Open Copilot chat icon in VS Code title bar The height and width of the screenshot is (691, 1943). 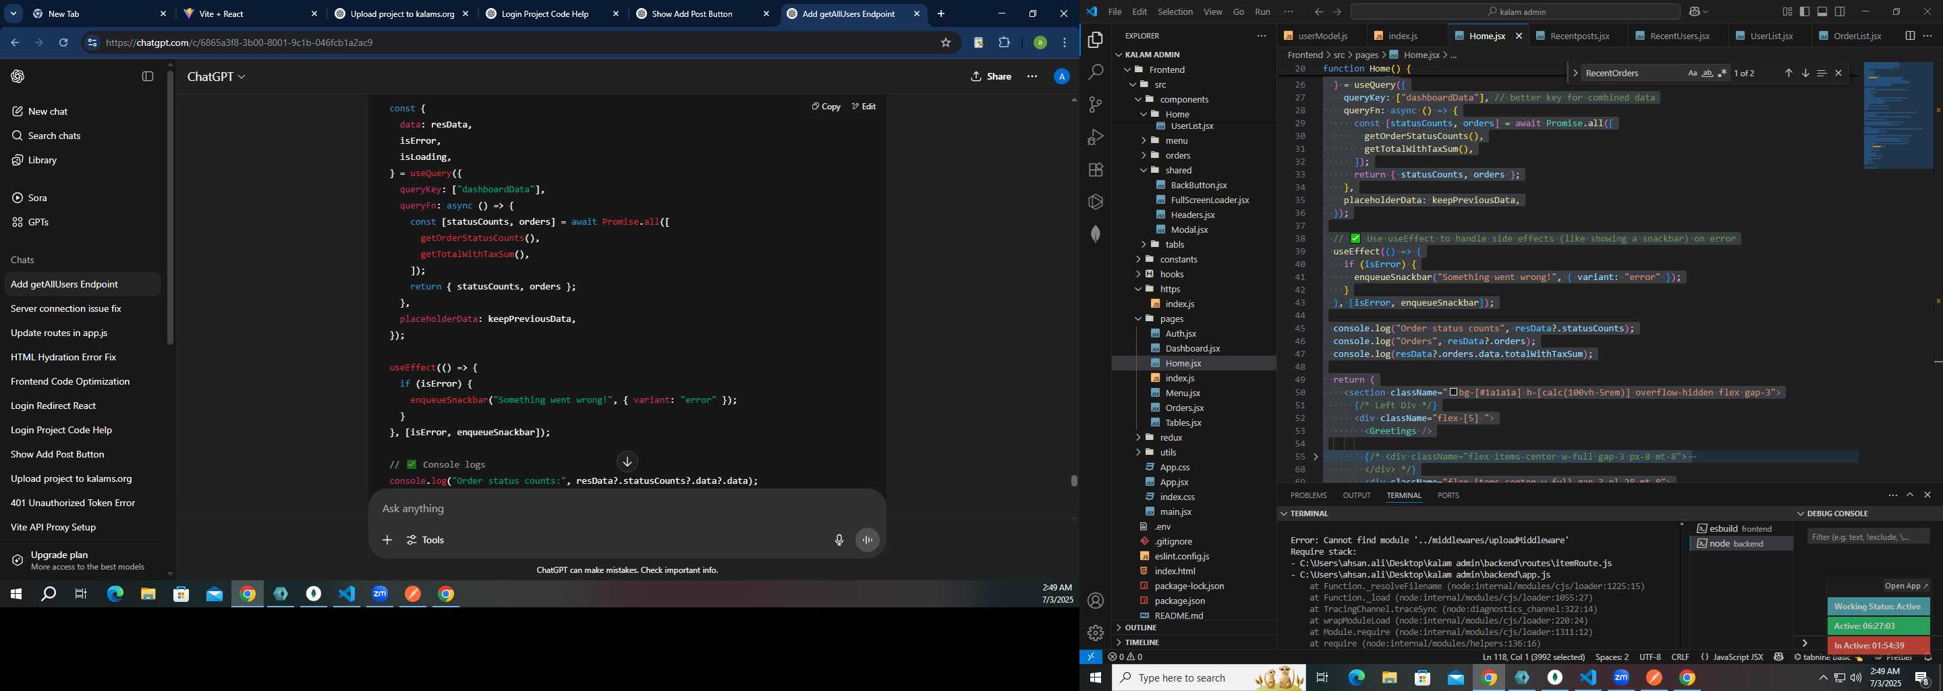tap(1695, 11)
